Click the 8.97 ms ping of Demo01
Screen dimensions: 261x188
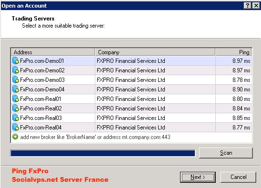point(241,61)
